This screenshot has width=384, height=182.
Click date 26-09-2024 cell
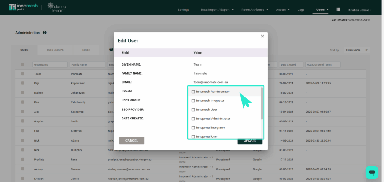(286, 83)
